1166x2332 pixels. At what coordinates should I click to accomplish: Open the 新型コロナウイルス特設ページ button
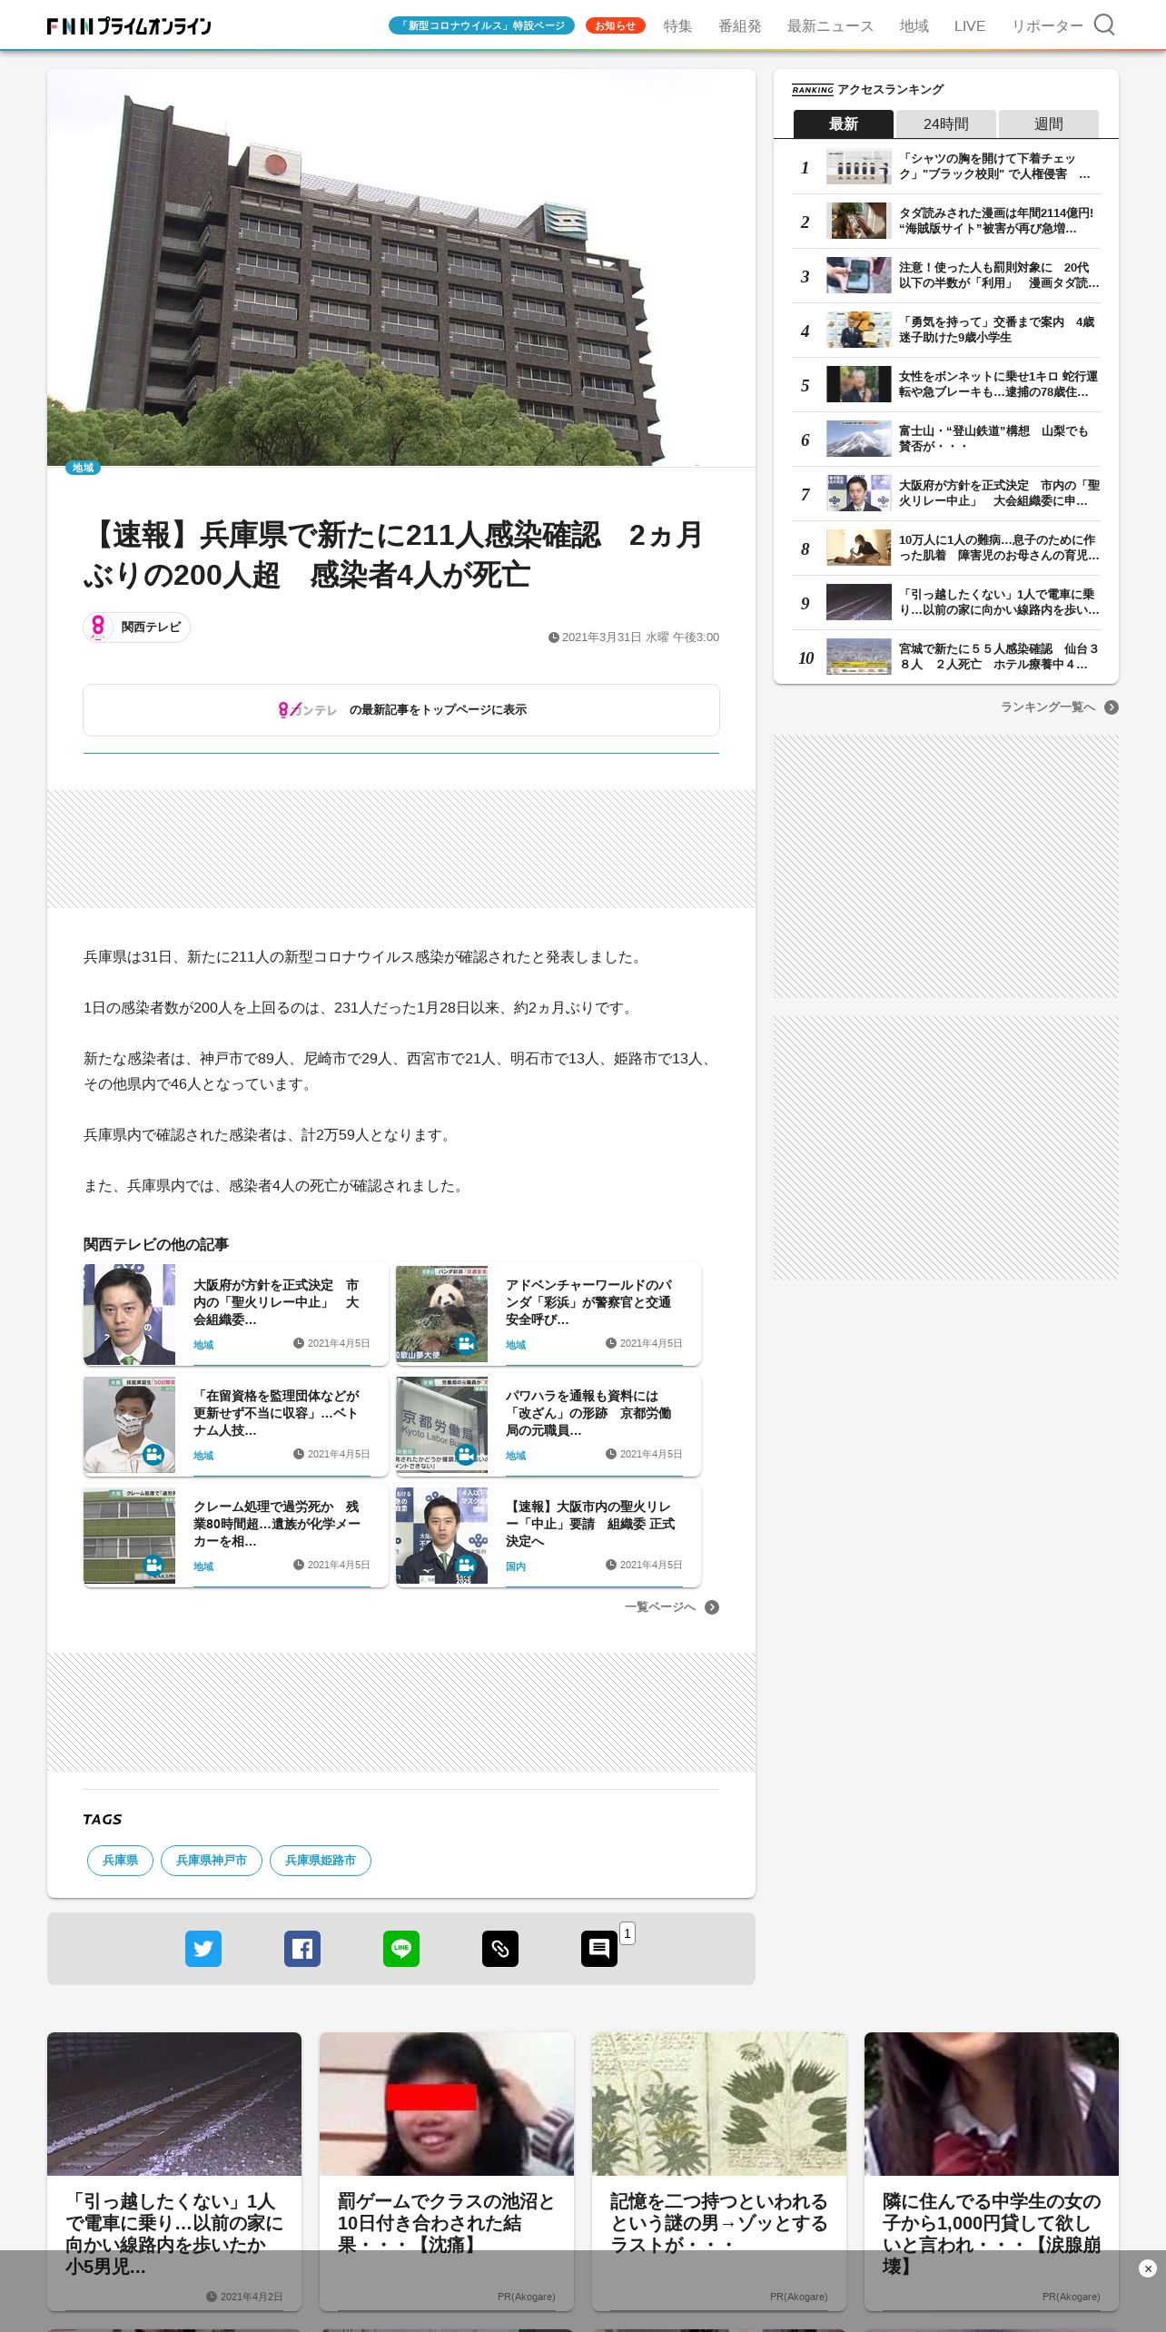click(481, 25)
